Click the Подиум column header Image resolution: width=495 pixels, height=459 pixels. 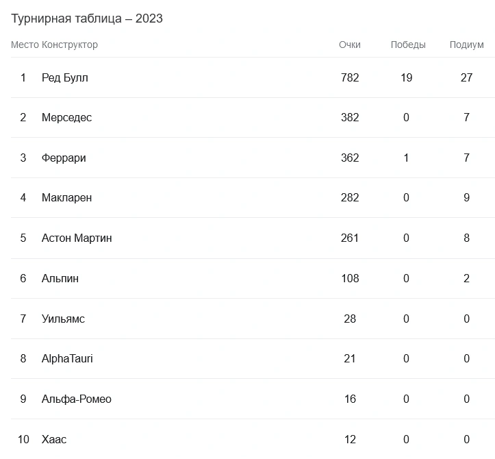(466, 45)
